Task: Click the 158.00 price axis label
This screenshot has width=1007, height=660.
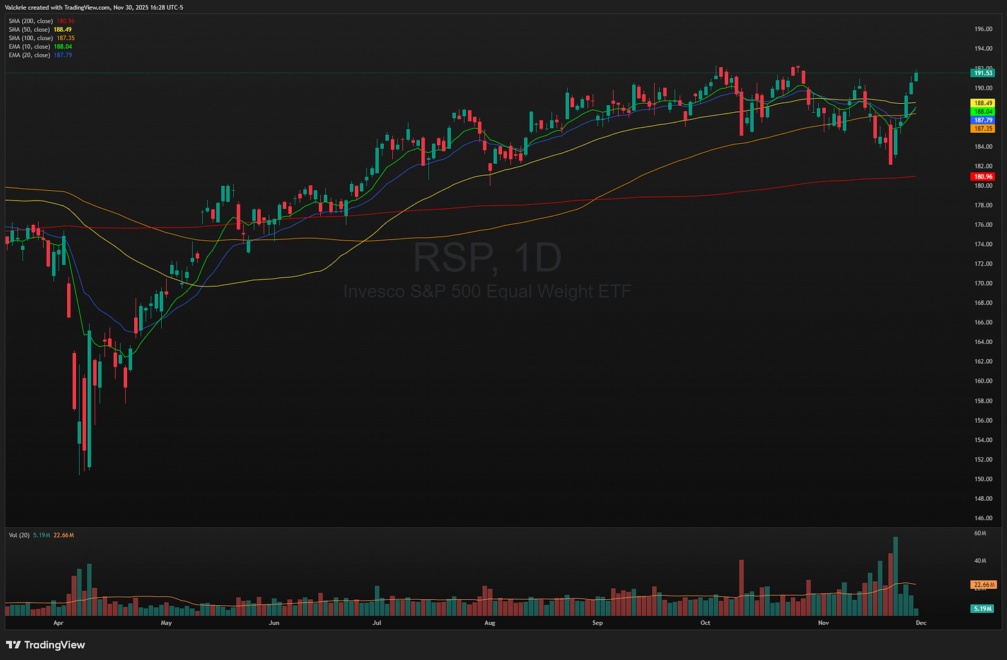Action: pyautogui.click(x=983, y=401)
